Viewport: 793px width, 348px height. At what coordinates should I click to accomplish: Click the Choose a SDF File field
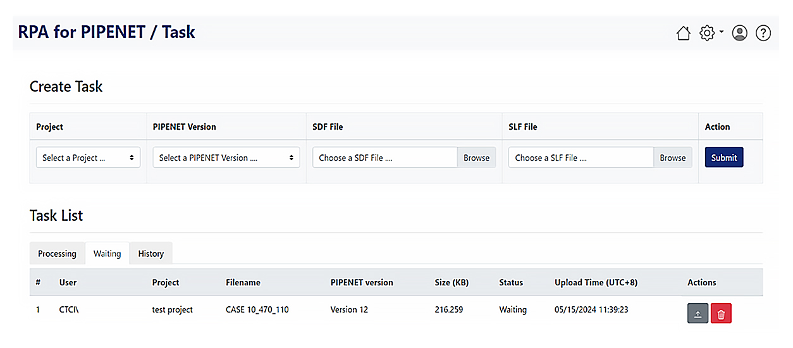[x=385, y=158]
